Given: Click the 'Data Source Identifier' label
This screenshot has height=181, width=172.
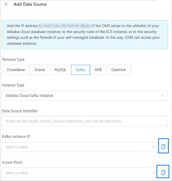Looking at the screenshot, I should (x=20, y=111).
